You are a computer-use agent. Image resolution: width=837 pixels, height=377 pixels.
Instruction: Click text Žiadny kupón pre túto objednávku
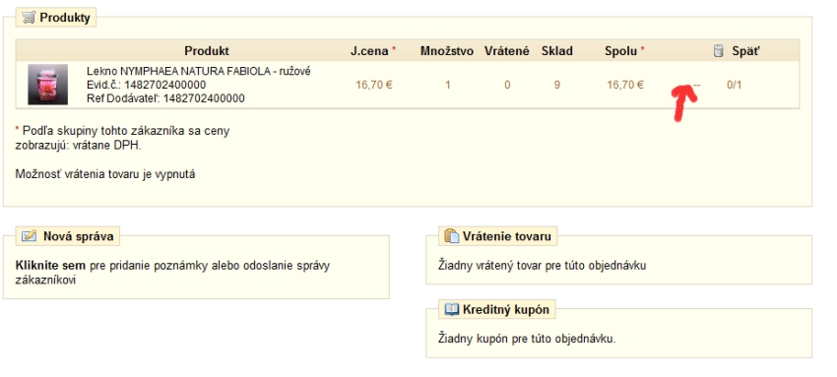pos(527,338)
